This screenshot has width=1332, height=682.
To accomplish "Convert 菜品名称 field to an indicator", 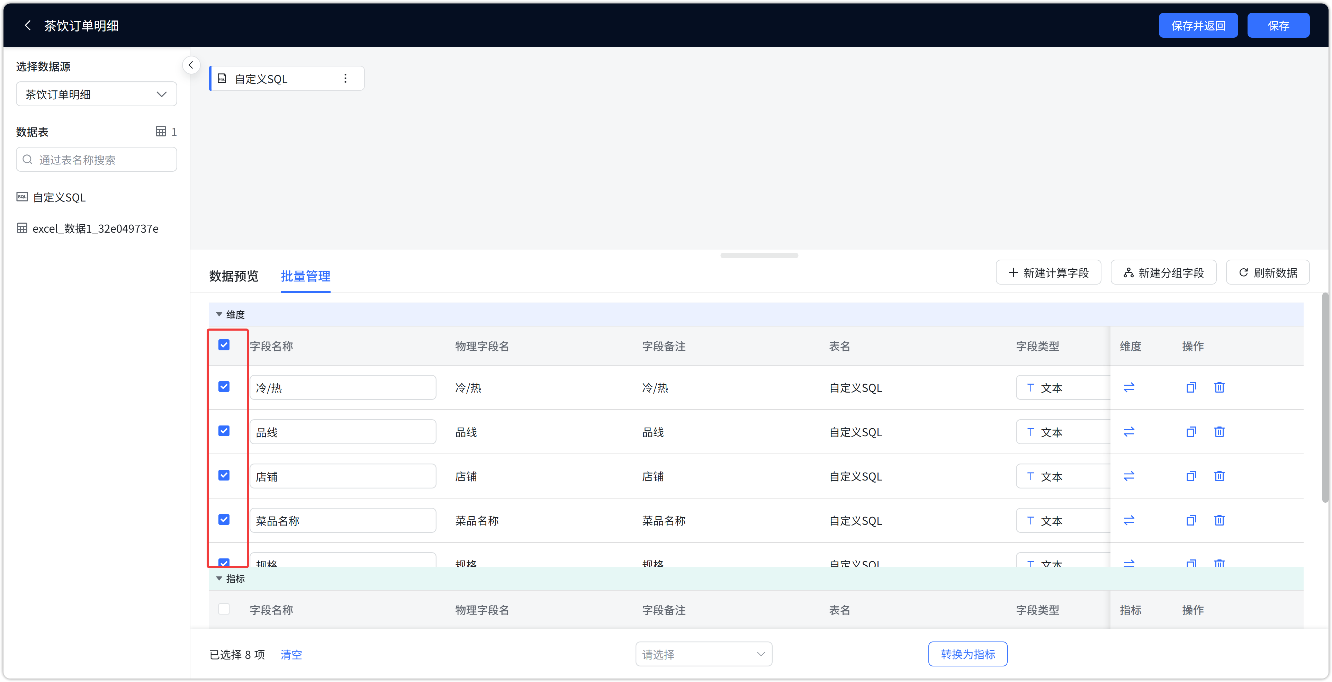I will coord(1129,521).
